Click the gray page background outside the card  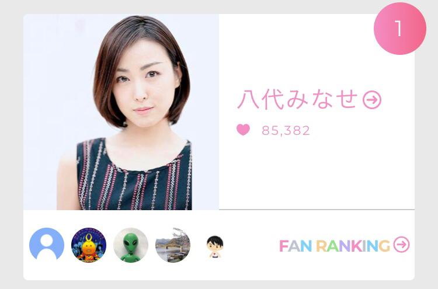(x=11, y=140)
